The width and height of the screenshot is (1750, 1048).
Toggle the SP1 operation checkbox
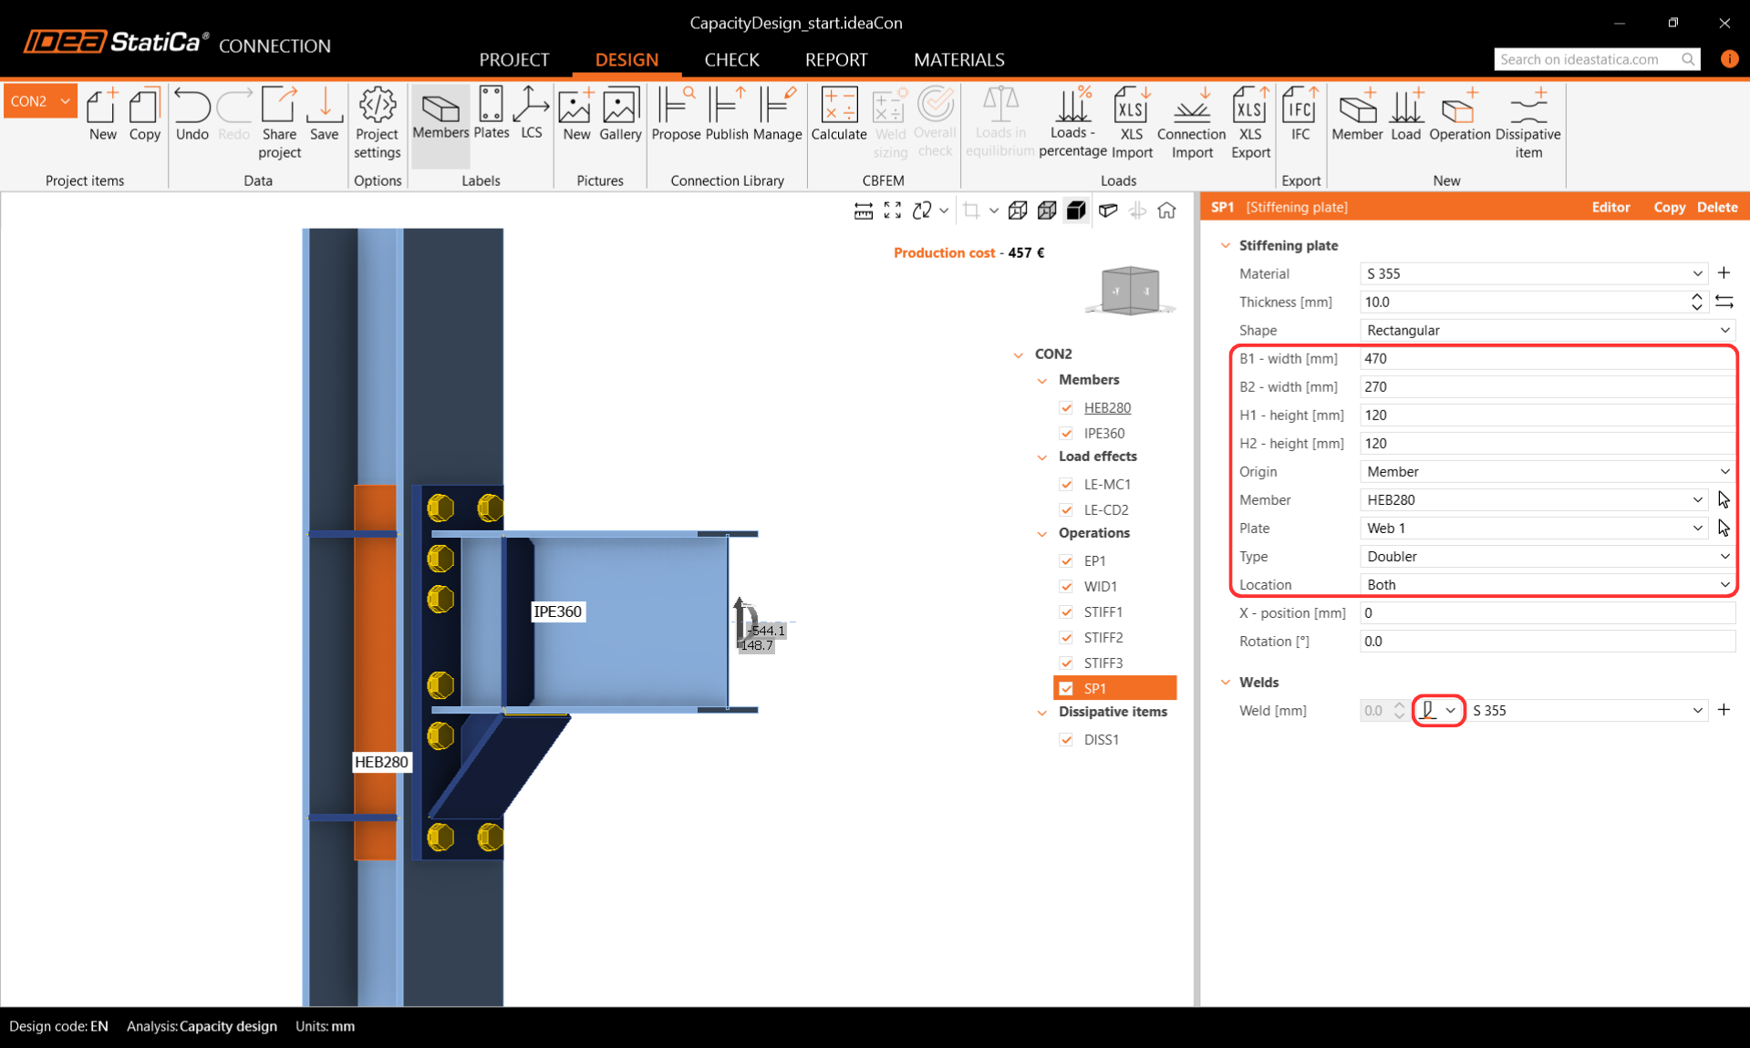pos(1066,688)
